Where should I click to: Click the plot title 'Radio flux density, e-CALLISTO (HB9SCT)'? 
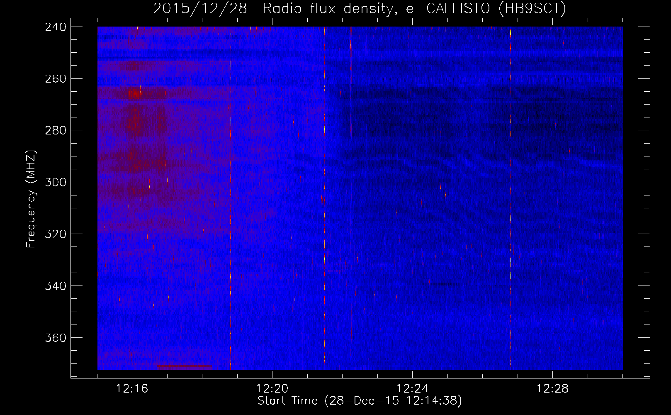click(x=414, y=8)
